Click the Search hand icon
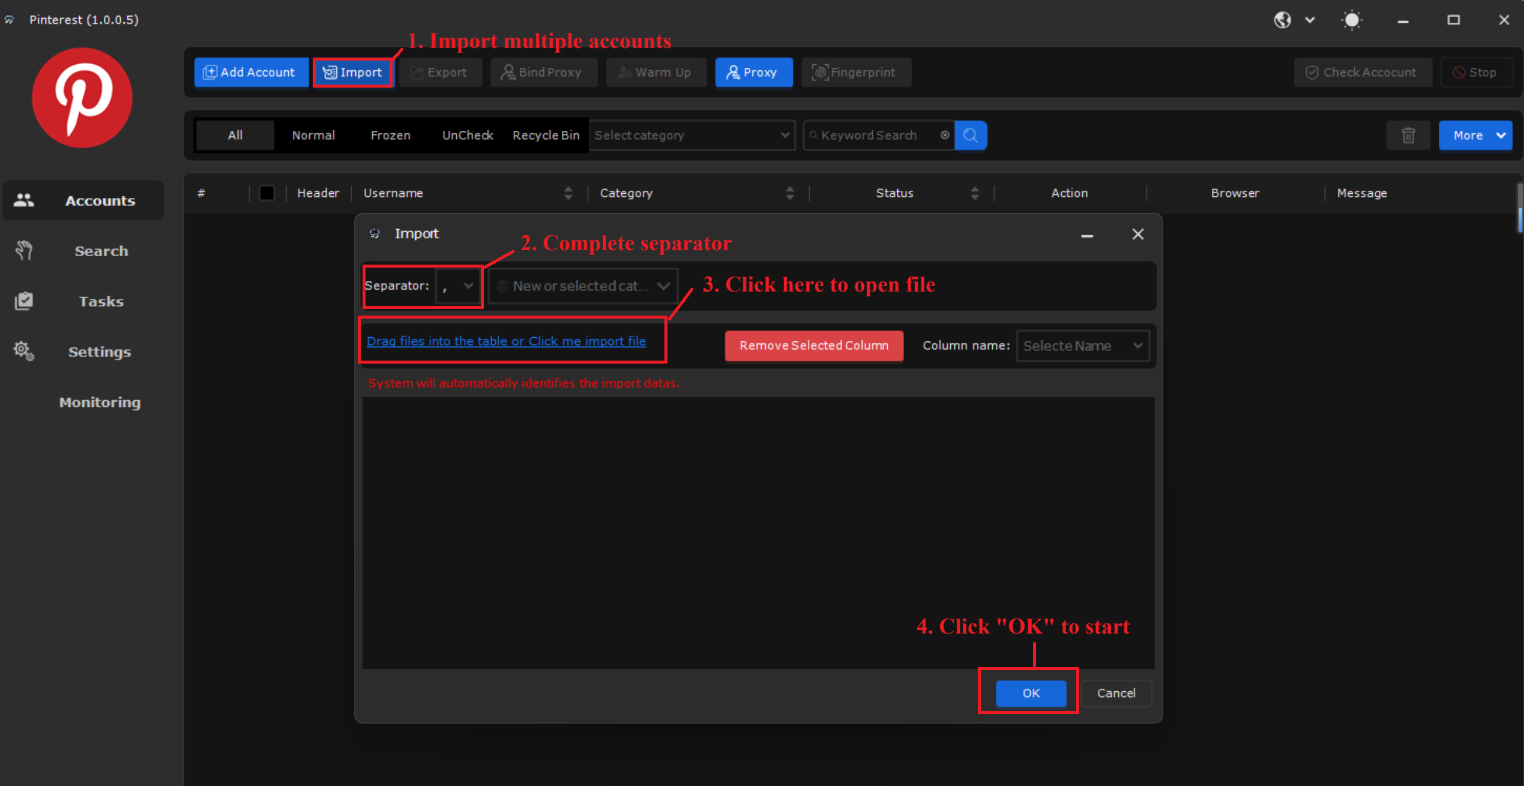The image size is (1524, 786). coord(24,251)
